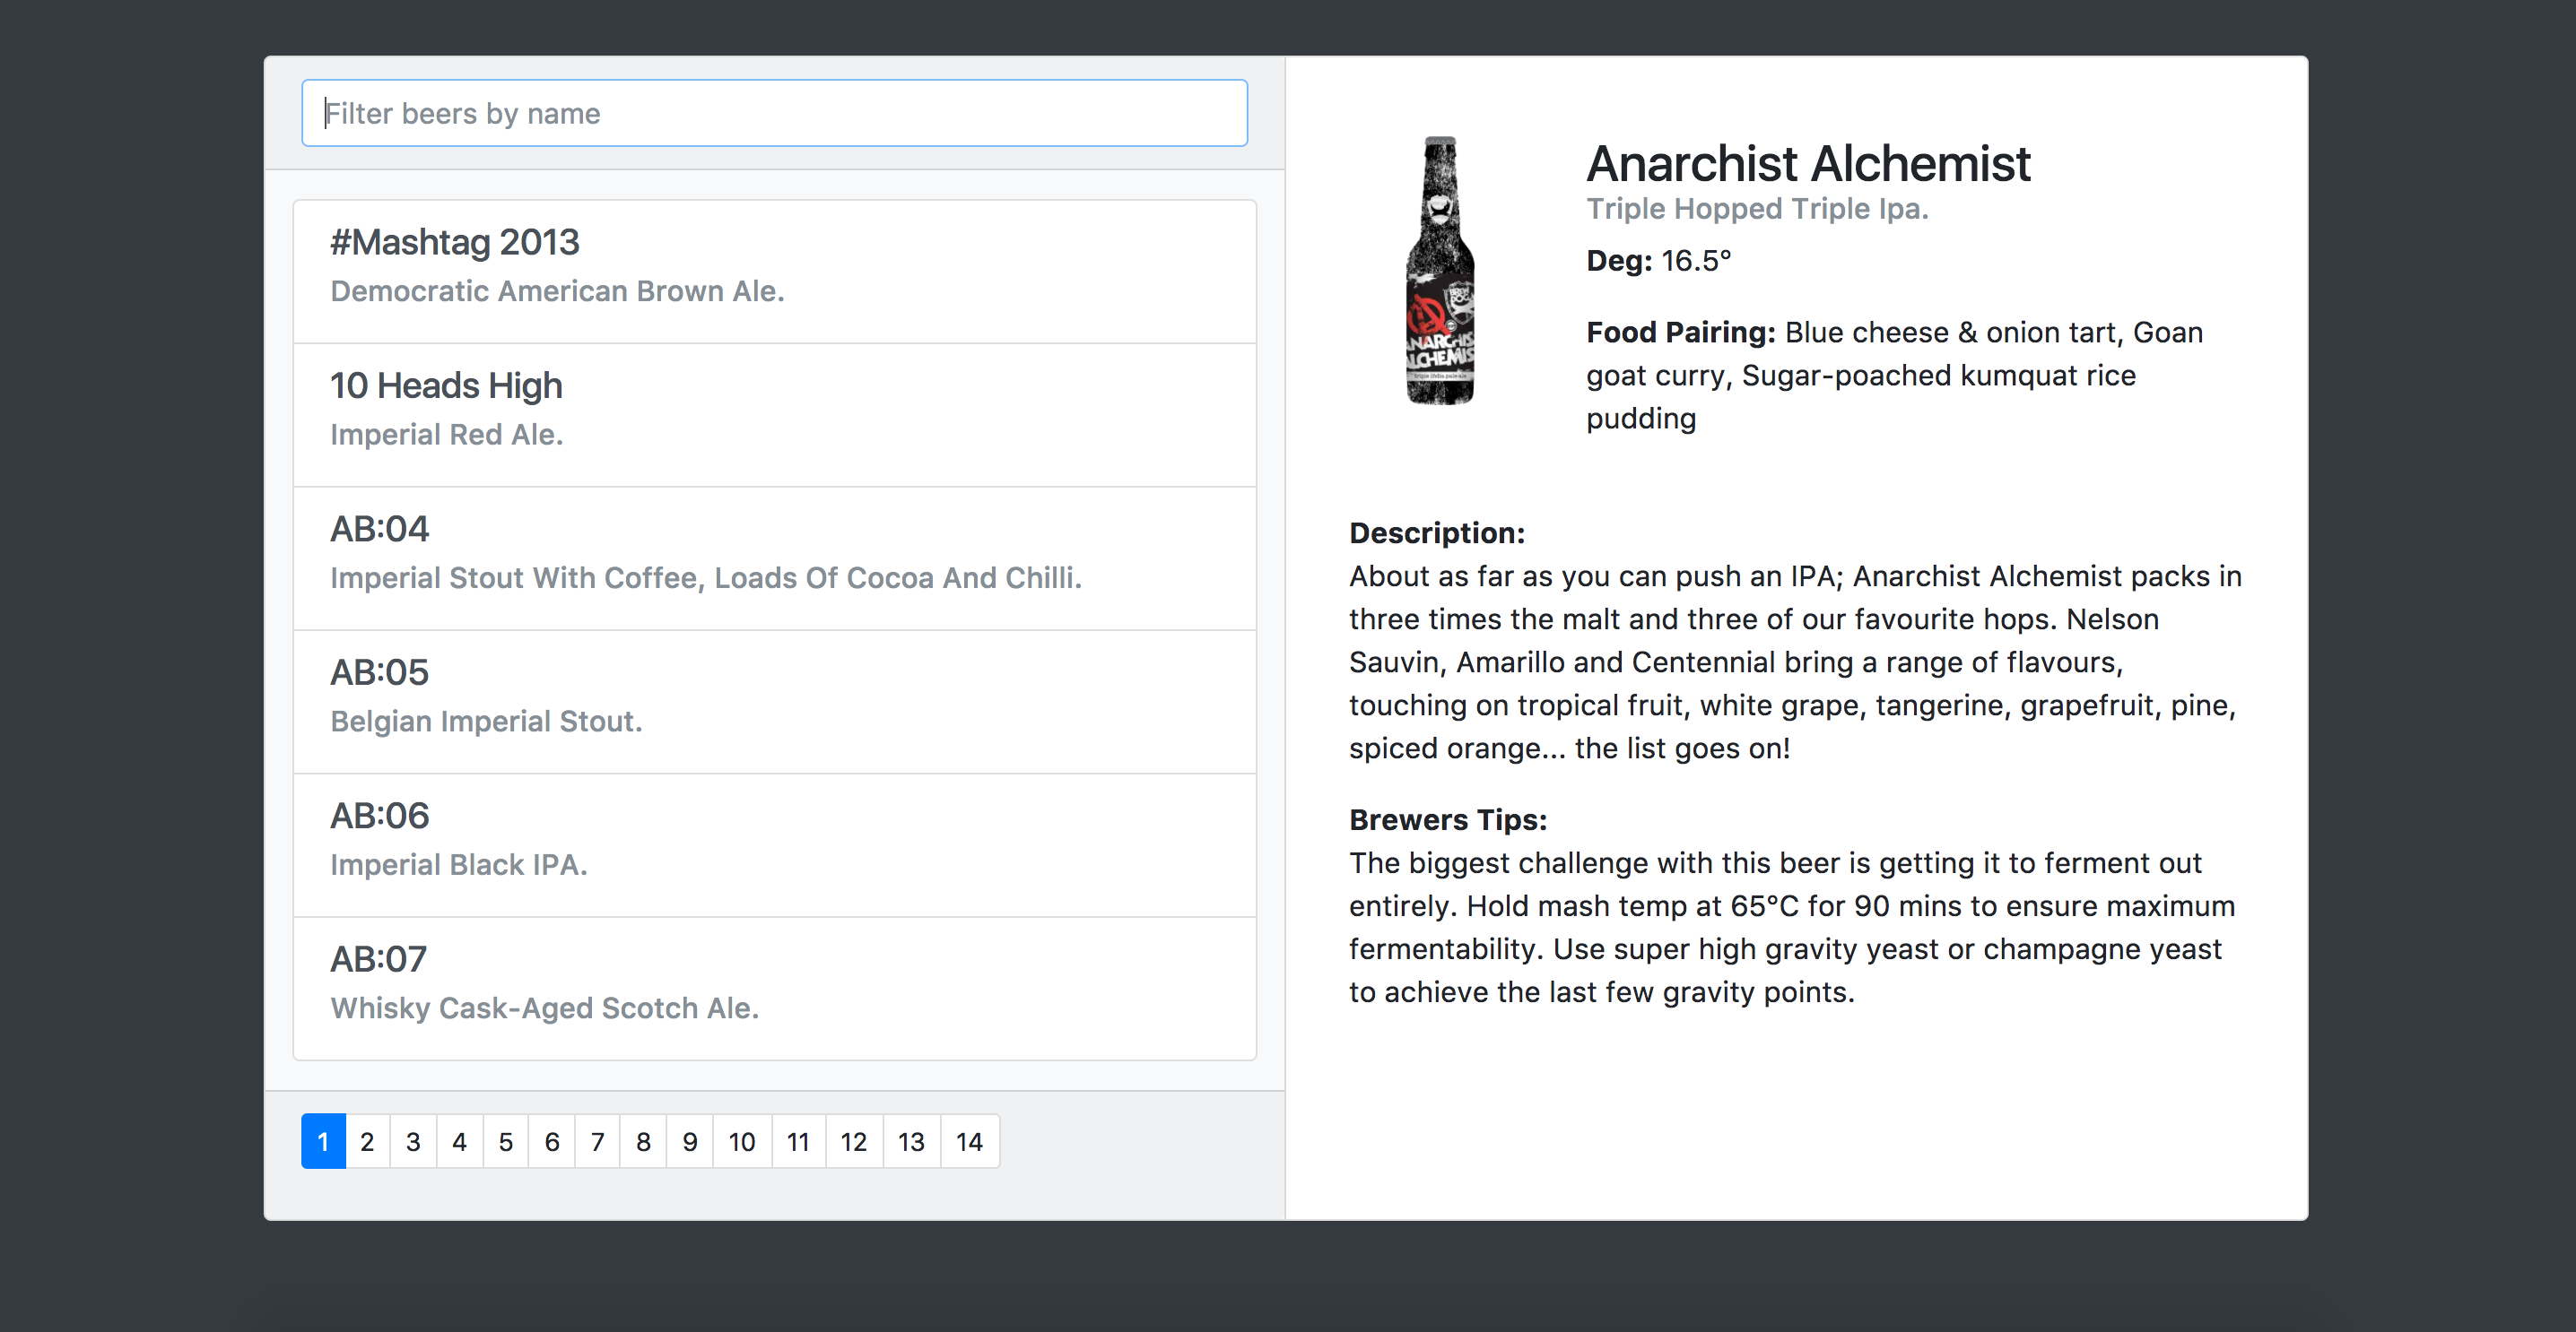This screenshot has width=2576, height=1332.
Task: Click the Anarchist Alchemist bottle image
Action: coord(1439,271)
